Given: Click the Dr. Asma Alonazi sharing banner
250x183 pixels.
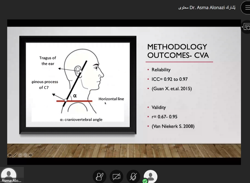Looking at the screenshot, I should [207, 7].
